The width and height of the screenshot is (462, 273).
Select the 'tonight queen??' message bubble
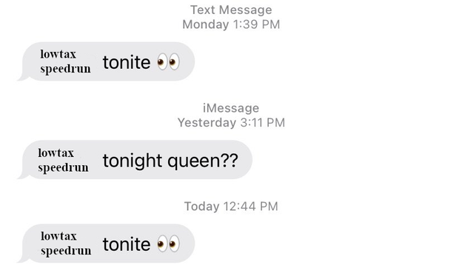click(x=135, y=160)
